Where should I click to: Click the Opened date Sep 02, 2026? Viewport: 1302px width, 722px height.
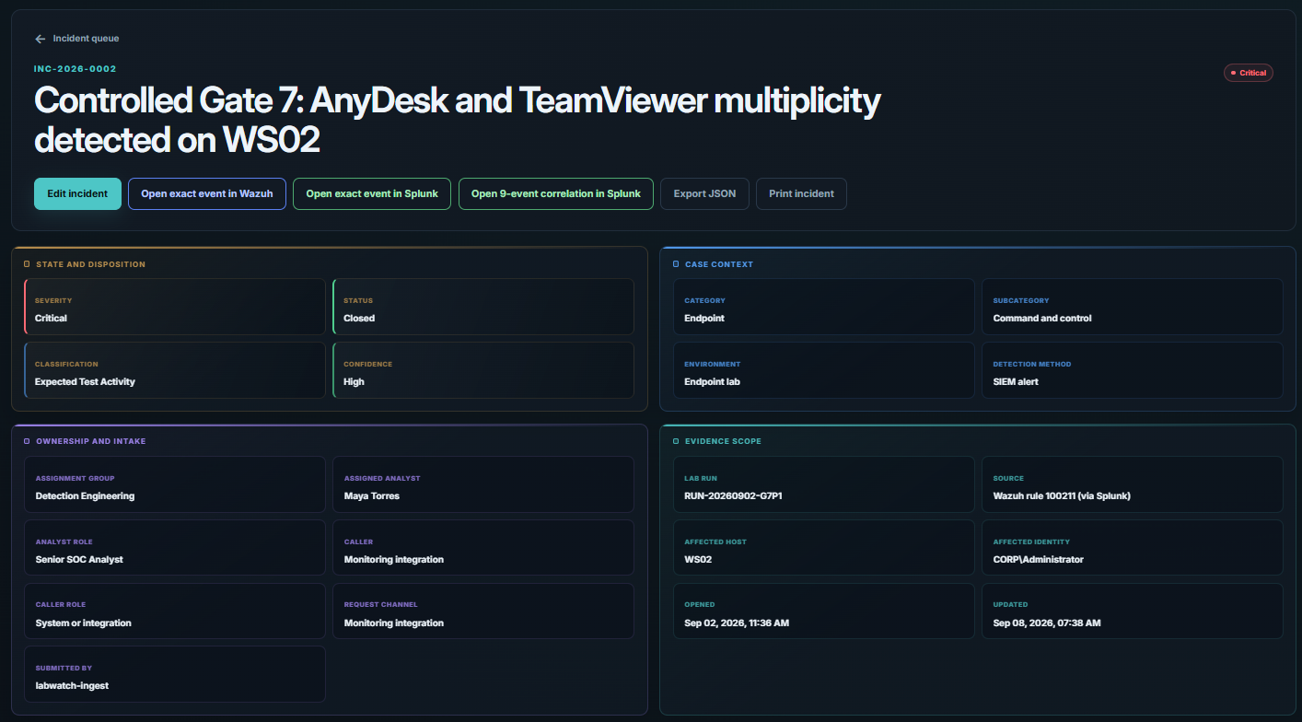[x=737, y=623]
